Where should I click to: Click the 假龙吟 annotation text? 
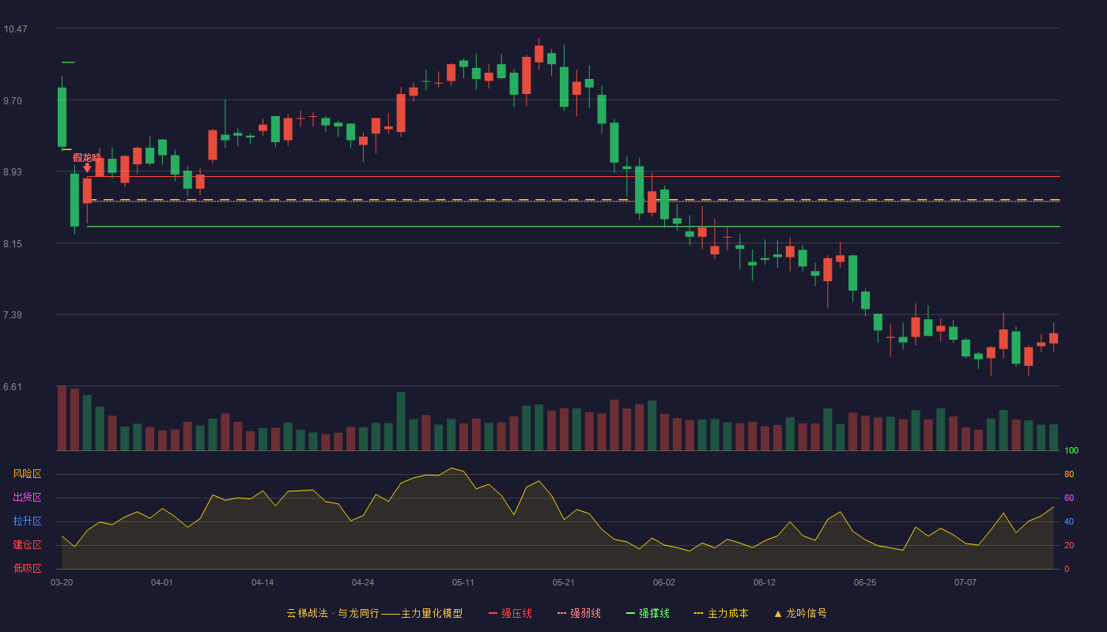click(x=87, y=157)
